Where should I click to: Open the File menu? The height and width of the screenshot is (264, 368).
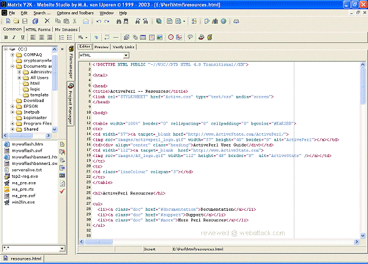[x=12, y=13]
